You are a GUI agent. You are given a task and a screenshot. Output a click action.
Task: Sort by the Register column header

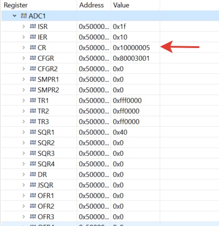(16, 5)
